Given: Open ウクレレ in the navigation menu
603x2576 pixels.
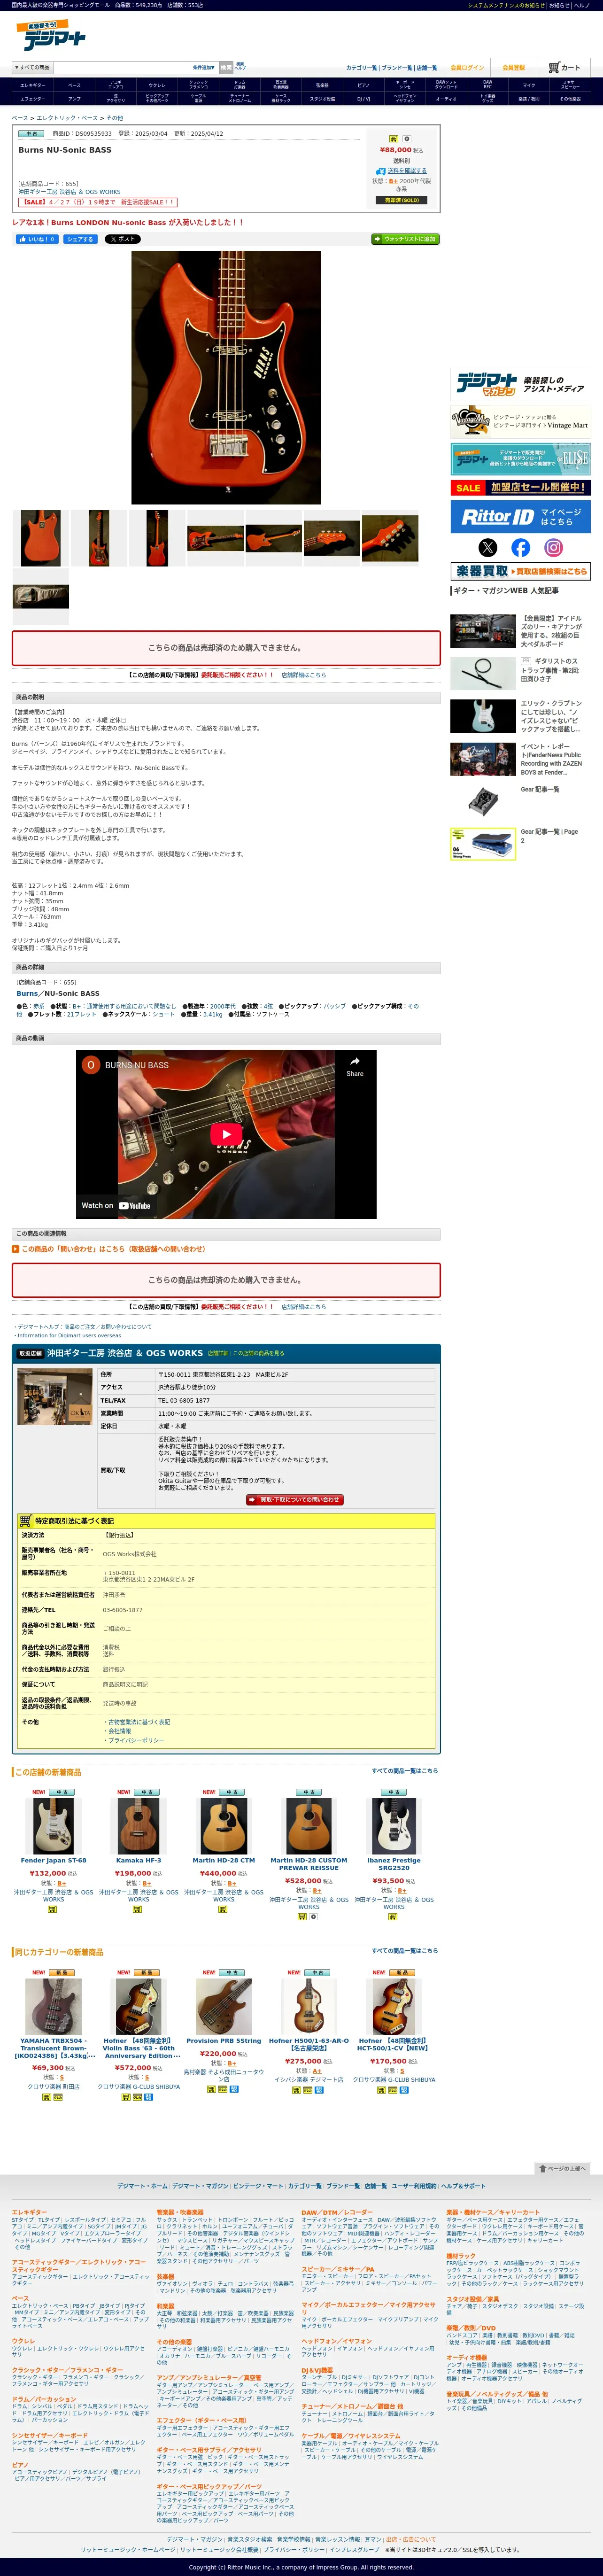Looking at the screenshot, I should click(x=157, y=85).
